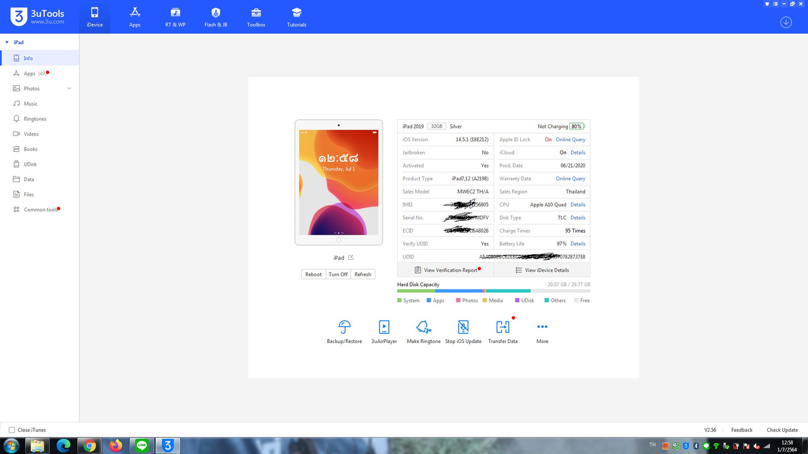Open Music in the sidebar

pyautogui.click(x=39, y=103)
